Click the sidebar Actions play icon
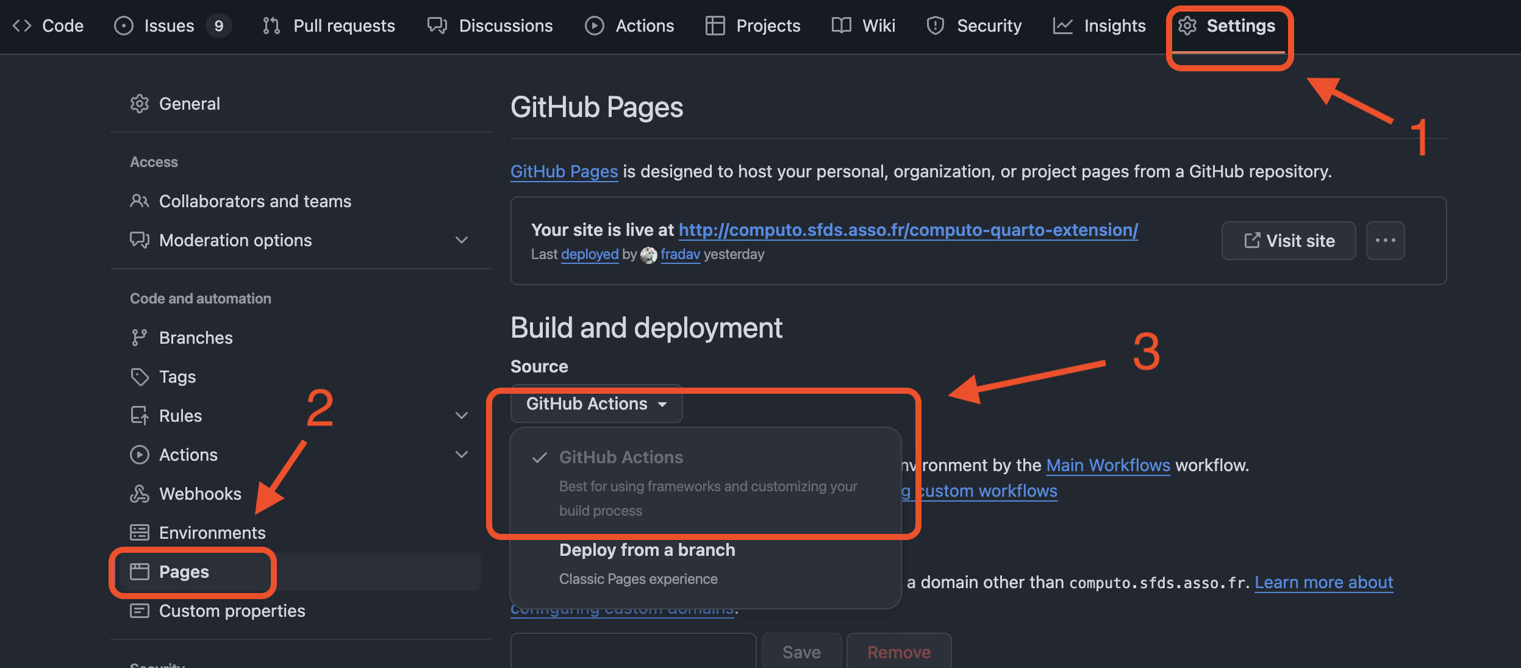 click(140, 455)
